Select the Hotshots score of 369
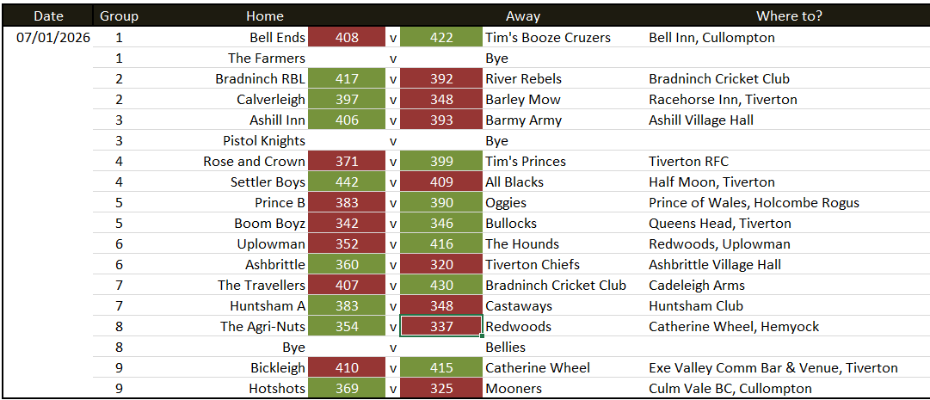The image size is (930, 400). 347,389
